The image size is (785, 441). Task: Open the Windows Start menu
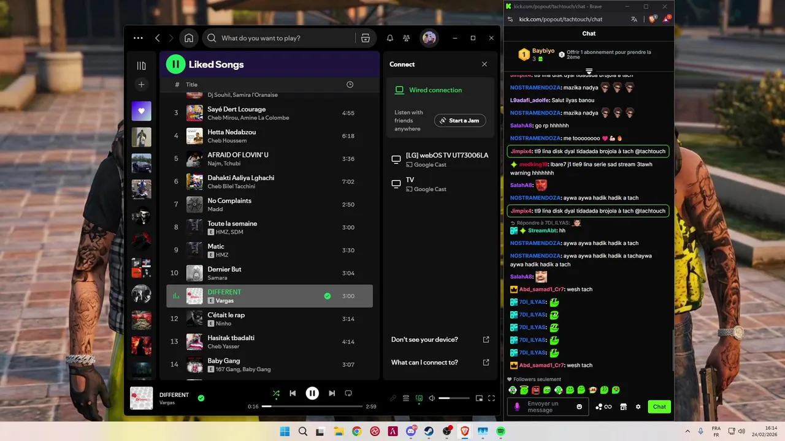click(285, 432)
